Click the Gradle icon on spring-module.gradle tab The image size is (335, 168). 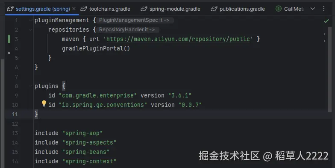[144, 9]
